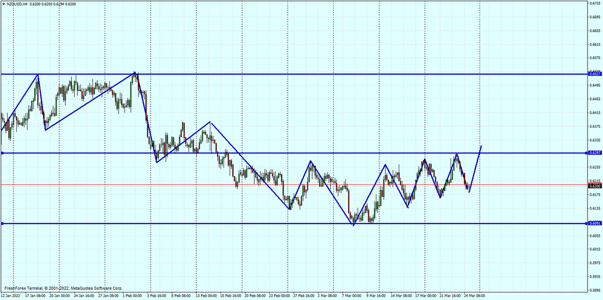The width and height of the screenshot is (603, 300).
Task: Click the 0.6695 price scale value
Action: [595, 17]
